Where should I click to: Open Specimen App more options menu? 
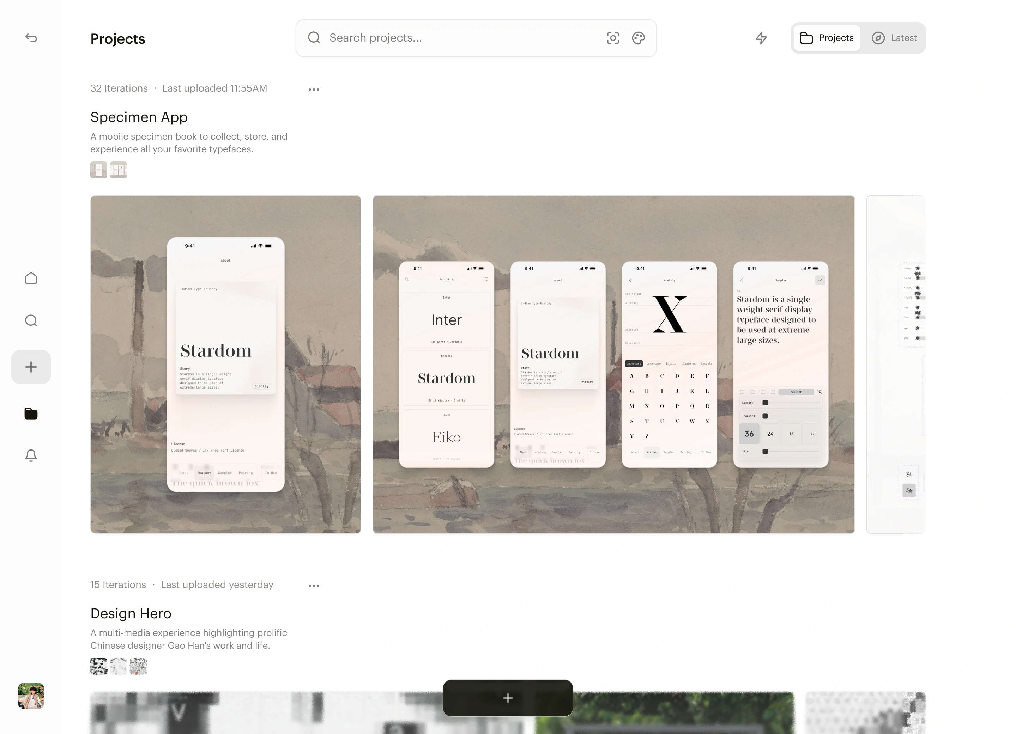314,90
